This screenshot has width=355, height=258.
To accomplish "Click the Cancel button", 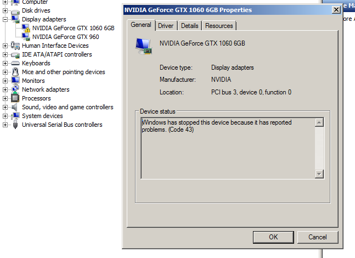I will pyautogui.click(x=317, y=237).
